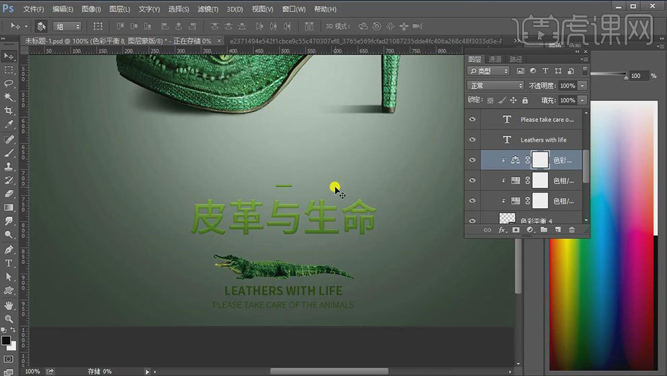Select the Path Selection tool
This screenshot has height=376, width=667.
click(9, 277)
